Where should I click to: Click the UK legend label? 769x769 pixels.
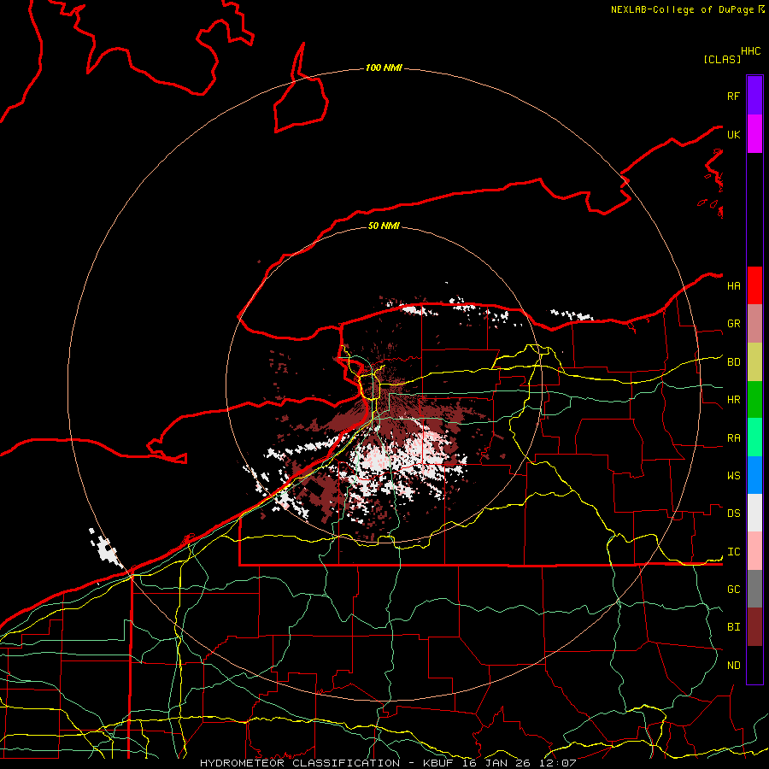point(733,134)
